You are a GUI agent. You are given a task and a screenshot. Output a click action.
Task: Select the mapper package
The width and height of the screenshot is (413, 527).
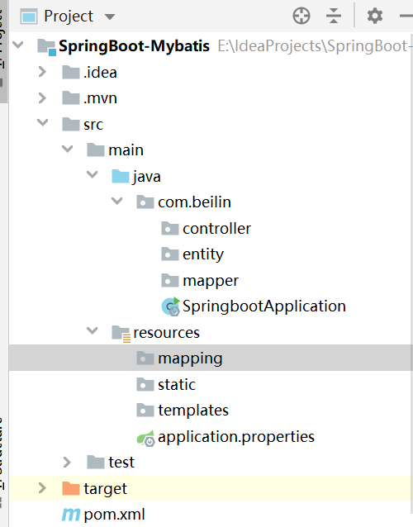[x=200, y=281]
